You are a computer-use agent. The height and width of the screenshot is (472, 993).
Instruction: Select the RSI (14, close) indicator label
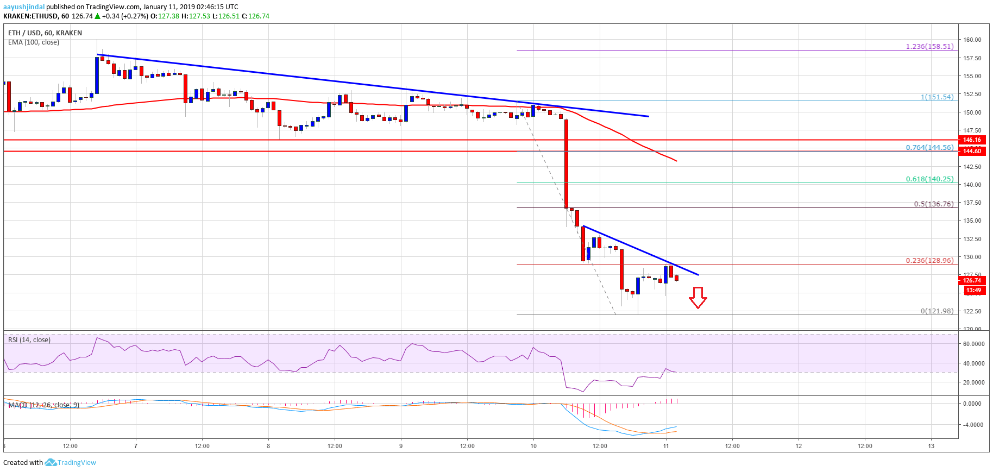click(x=29, y=340)
